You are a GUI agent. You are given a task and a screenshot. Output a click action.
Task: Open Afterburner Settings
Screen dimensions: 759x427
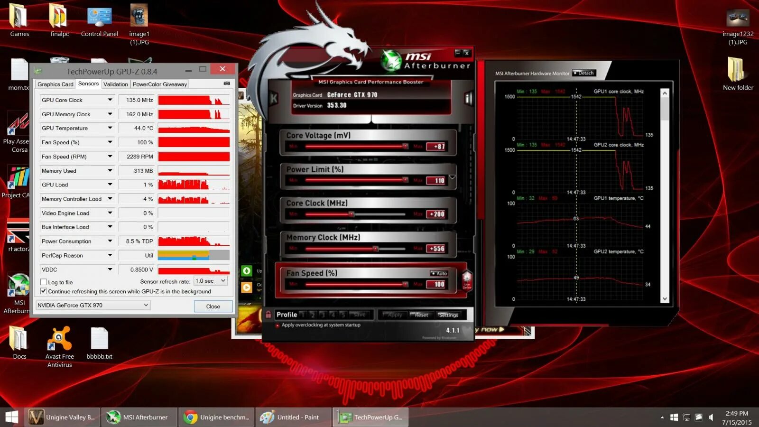tap(448, 315)
